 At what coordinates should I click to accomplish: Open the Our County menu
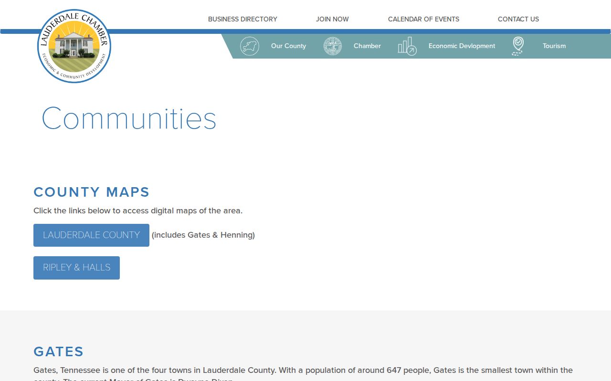(288, 46)
